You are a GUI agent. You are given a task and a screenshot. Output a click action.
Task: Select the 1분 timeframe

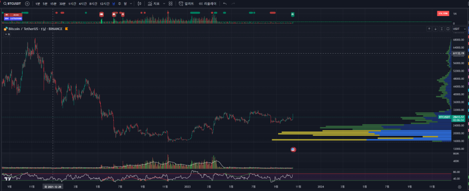(38, 4)
